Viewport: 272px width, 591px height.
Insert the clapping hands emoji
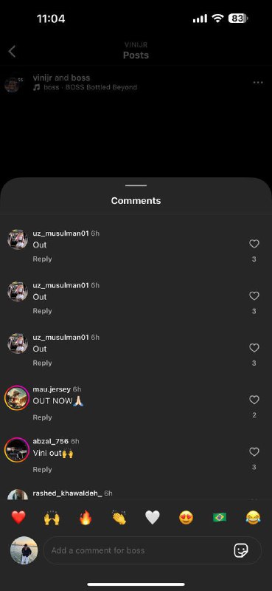(119, 518)
